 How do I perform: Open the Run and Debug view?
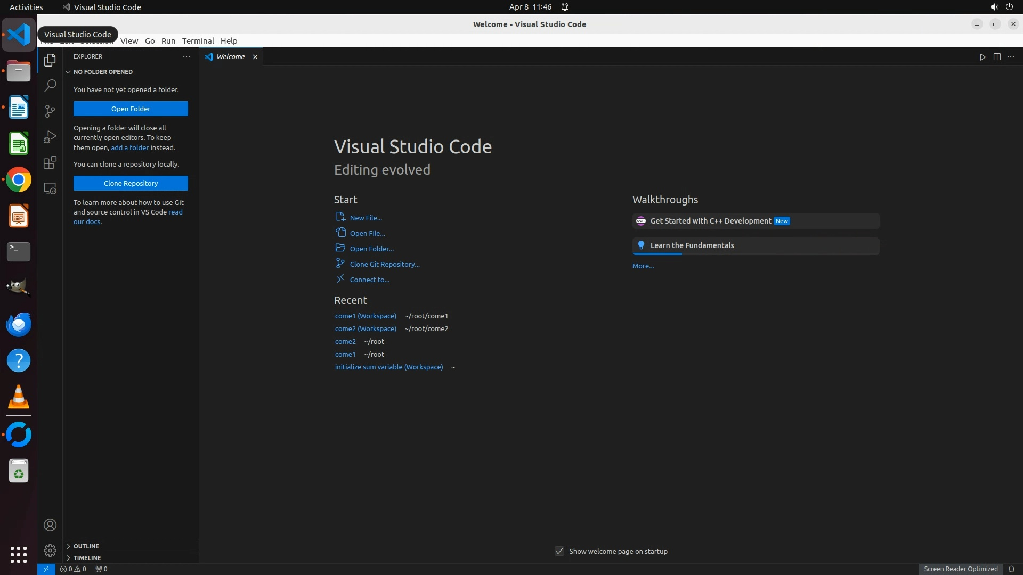click(50, 137)
